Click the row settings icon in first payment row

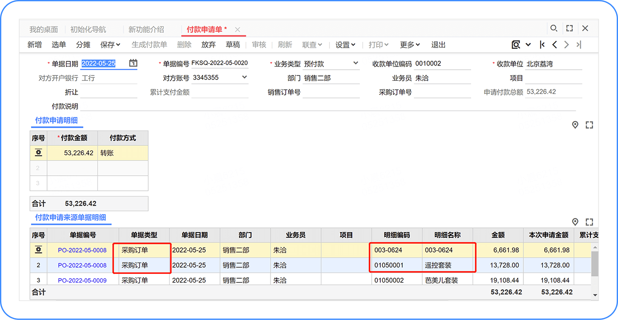[x=39, y=153]
